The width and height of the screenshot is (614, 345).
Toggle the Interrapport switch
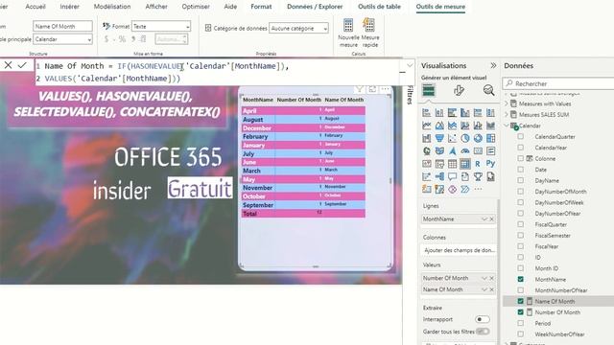(482, 319)
